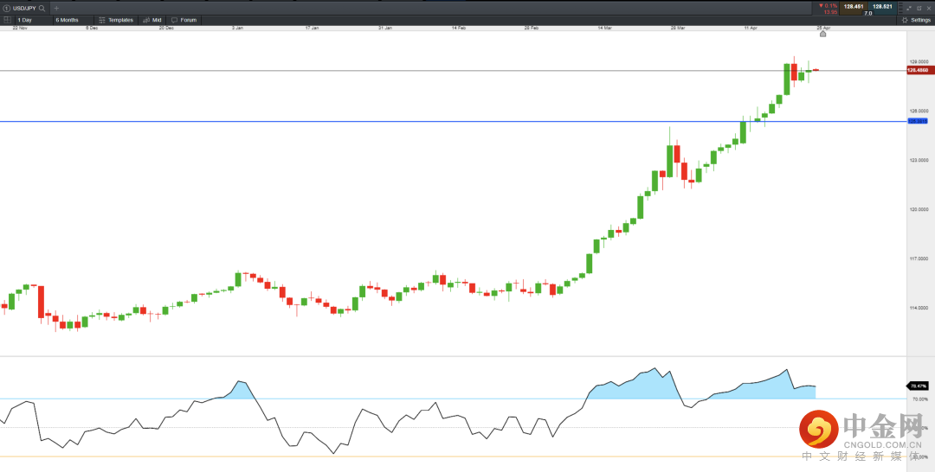Click the 70.00% overbought level label
Viewport: 935px width, 472px height.
point(919,399)
